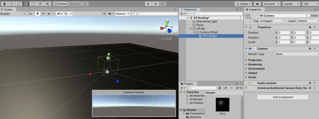The height and width of the screenshot is (119, 319).
Task: Expand the Projection section
Action: click(x=255, y=60)
